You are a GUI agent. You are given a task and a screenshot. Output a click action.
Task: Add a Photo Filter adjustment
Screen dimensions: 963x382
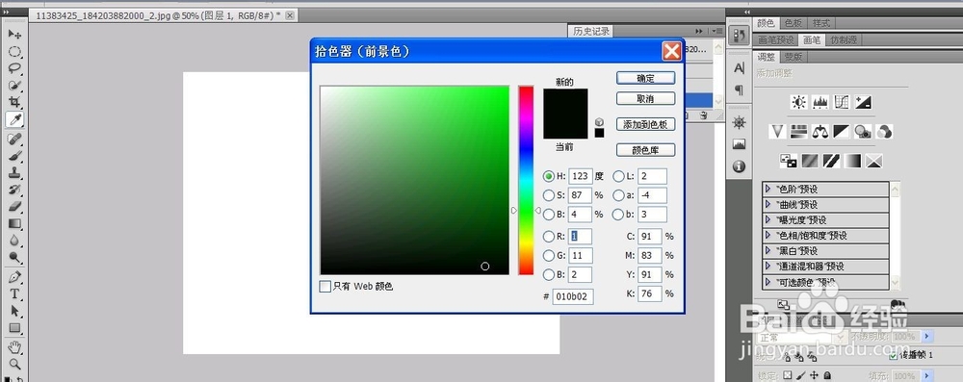coord(863,131)
